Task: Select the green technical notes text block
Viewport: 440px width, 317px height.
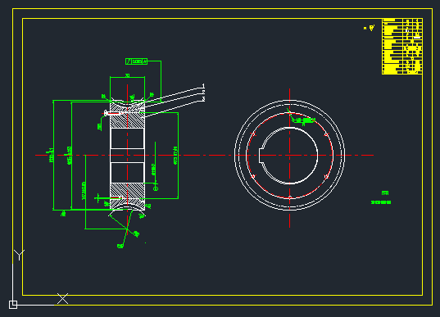Action: pos(381,197)
